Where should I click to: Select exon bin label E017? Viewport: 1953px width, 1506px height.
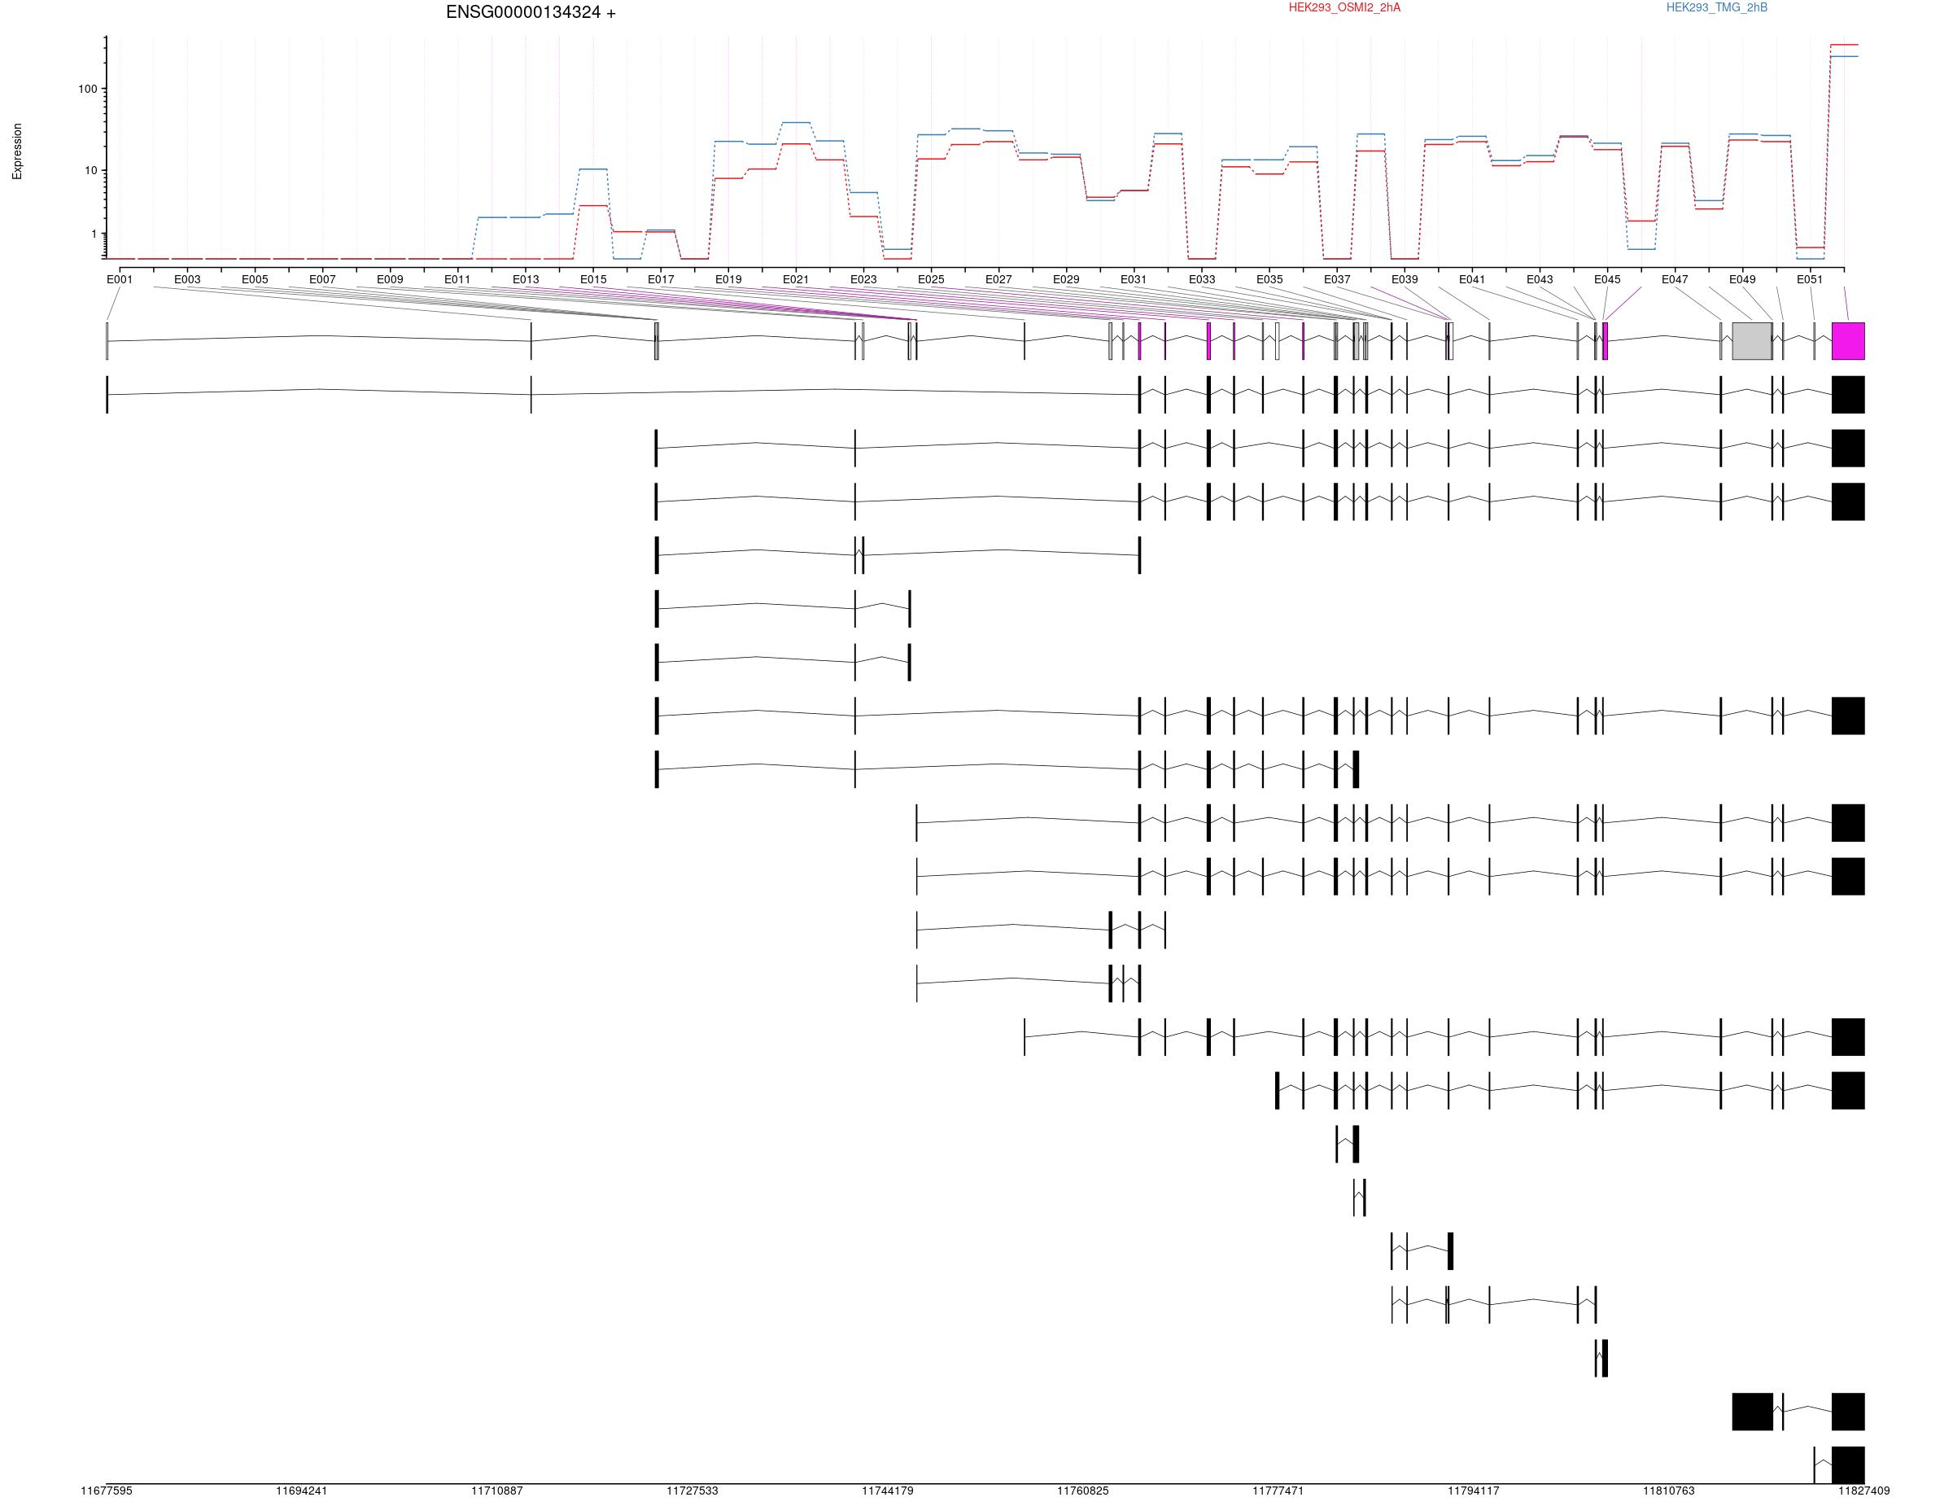661,279
